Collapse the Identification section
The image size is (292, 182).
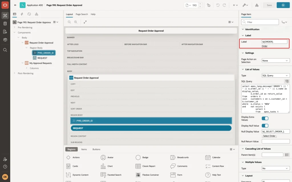(243, 29)
